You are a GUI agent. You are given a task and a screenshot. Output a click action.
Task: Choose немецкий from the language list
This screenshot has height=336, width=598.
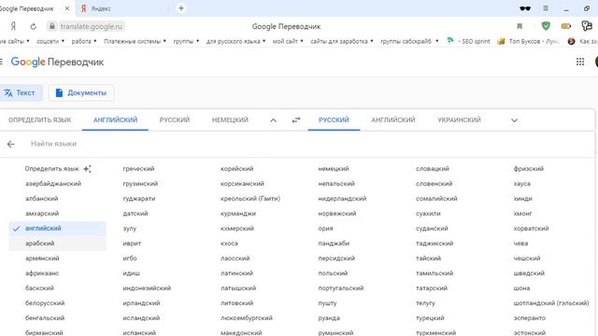(334, 168)
